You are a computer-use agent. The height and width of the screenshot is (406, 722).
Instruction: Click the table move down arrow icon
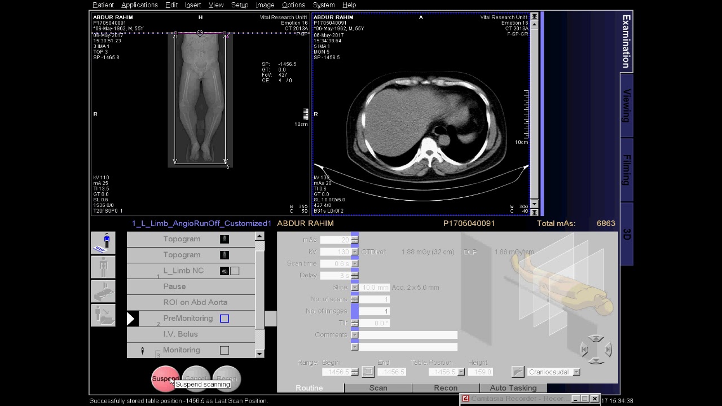coord(596,362)
